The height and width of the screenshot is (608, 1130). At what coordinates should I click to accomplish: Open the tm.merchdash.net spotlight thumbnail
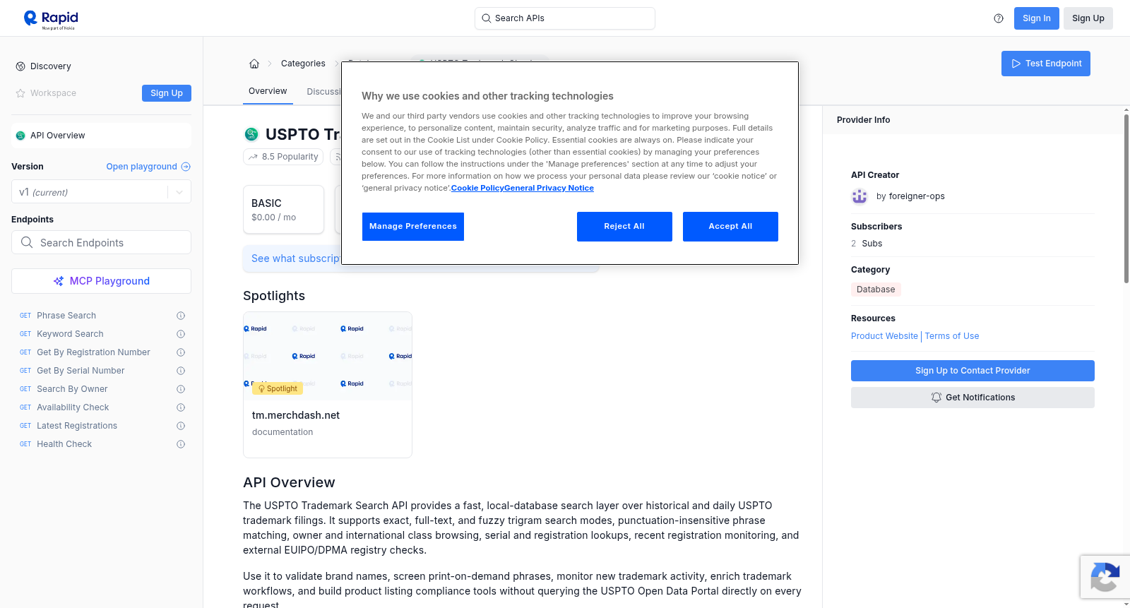click(328, 356)
